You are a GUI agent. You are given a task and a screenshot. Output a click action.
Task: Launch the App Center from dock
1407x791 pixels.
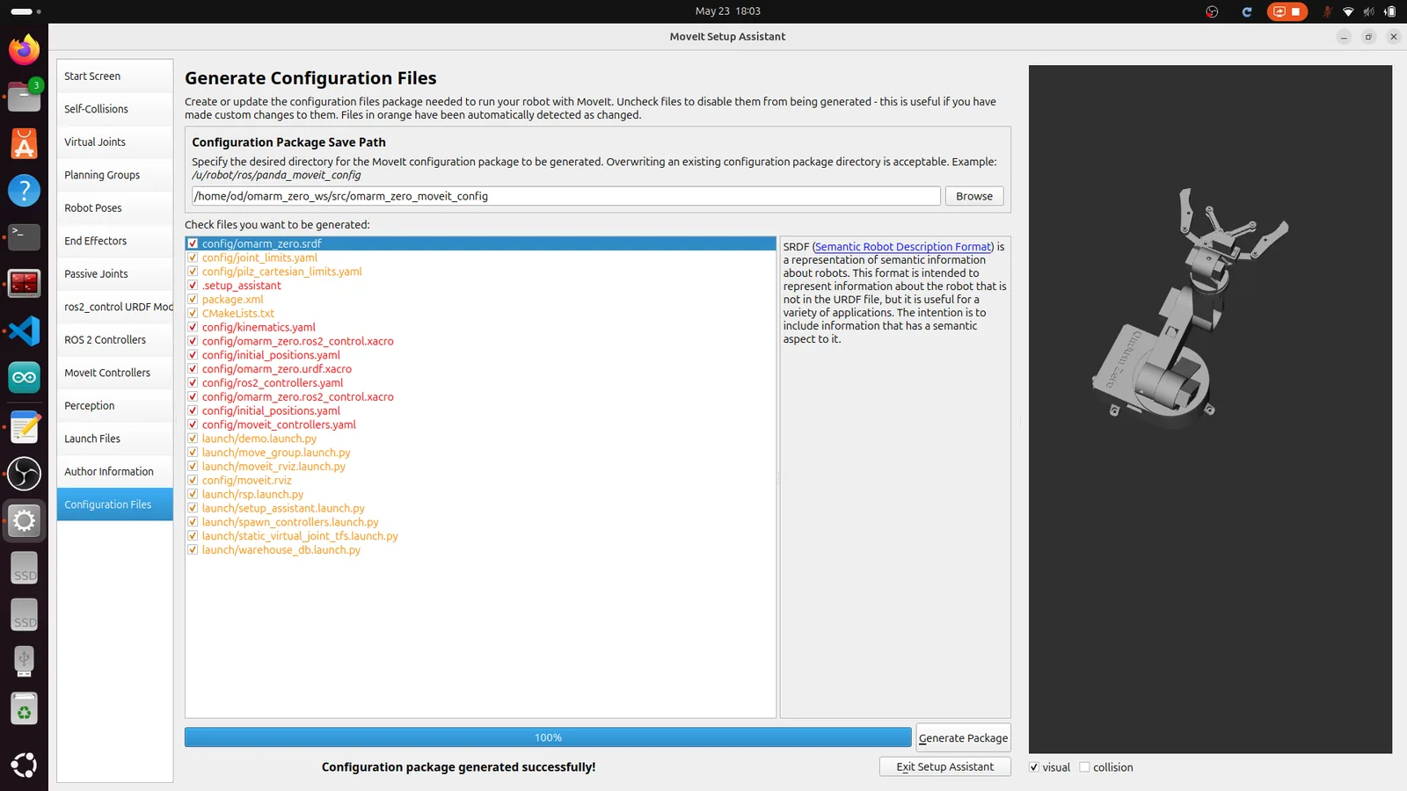tap(24, 143)
